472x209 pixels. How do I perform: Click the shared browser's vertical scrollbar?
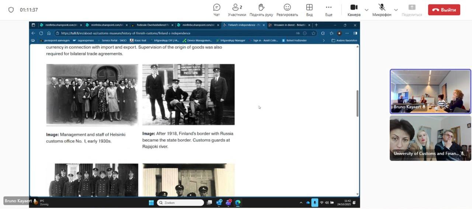click(x=357, y=103)
